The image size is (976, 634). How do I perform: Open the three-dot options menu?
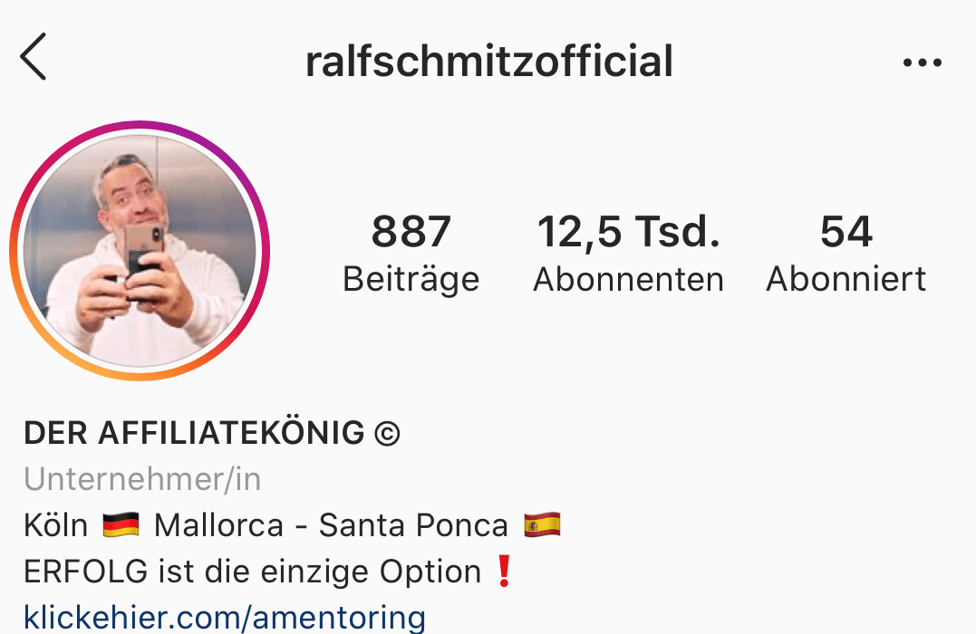click(x=922, y=62)
